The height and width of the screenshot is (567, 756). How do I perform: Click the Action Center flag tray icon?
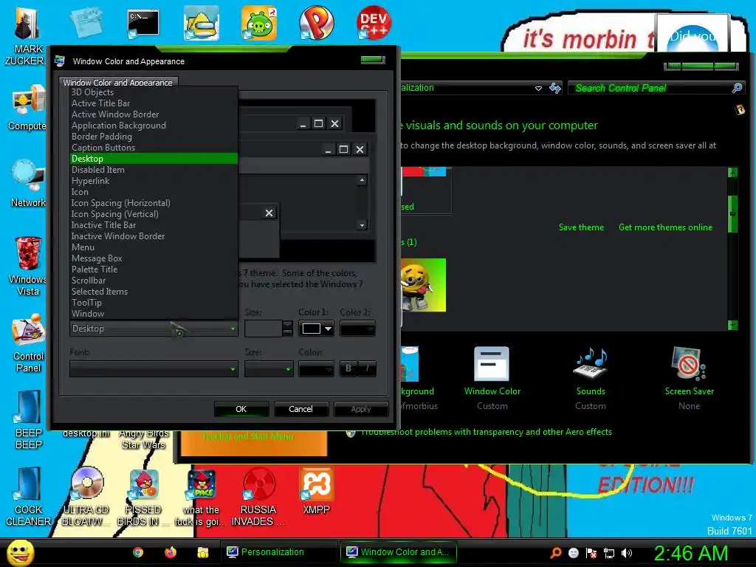(591, 553)
